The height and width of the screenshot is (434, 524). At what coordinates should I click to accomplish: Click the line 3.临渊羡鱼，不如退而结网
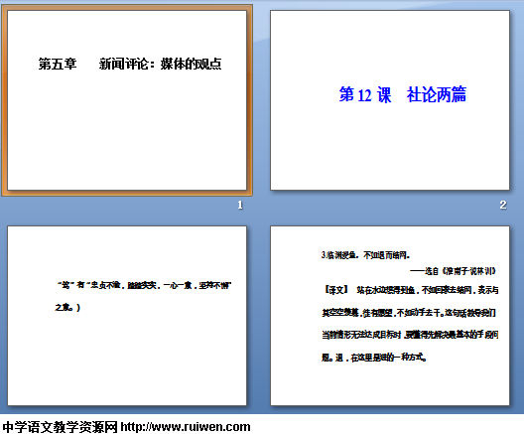365,255
